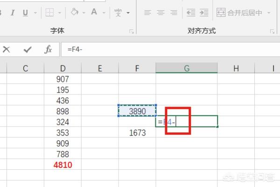Select cell containing 907
The width and height of the screenshot is (280, 187).
pyautogui.click(x=63, y=79)
